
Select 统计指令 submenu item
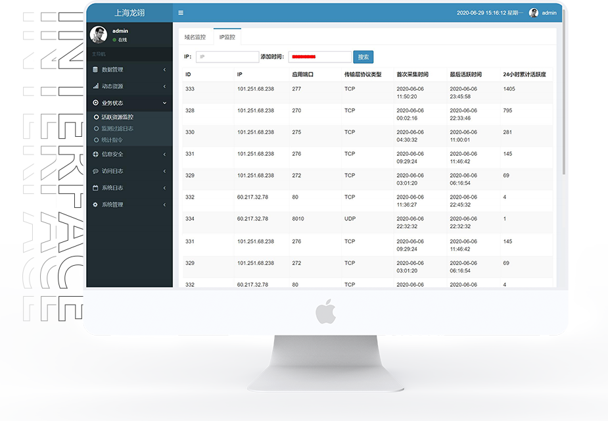pyautogui.click(x=112, y=139)
